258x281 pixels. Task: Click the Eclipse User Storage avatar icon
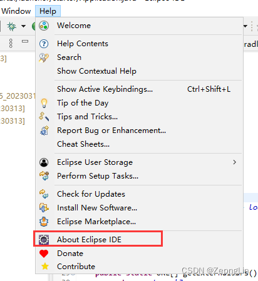tap(44, 162)
